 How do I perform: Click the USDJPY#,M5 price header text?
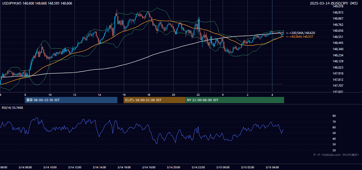[x=37, y=3]
